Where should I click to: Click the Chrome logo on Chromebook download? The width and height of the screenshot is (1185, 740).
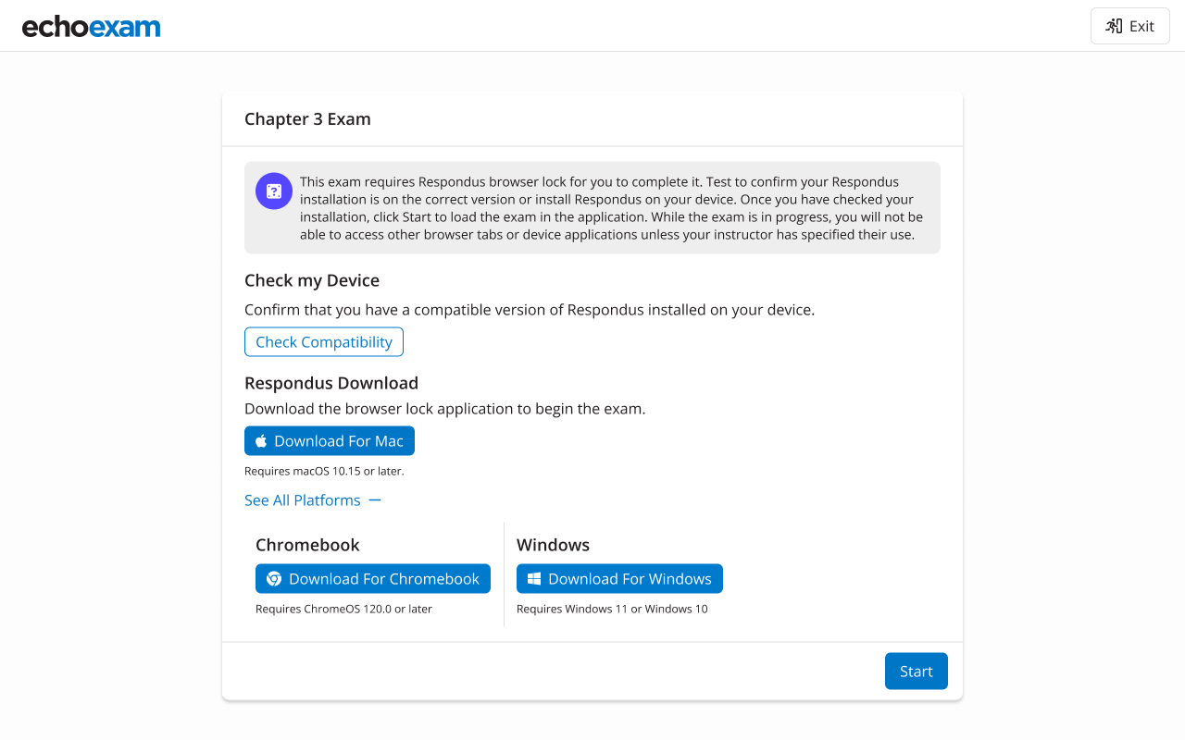[274, 579]
